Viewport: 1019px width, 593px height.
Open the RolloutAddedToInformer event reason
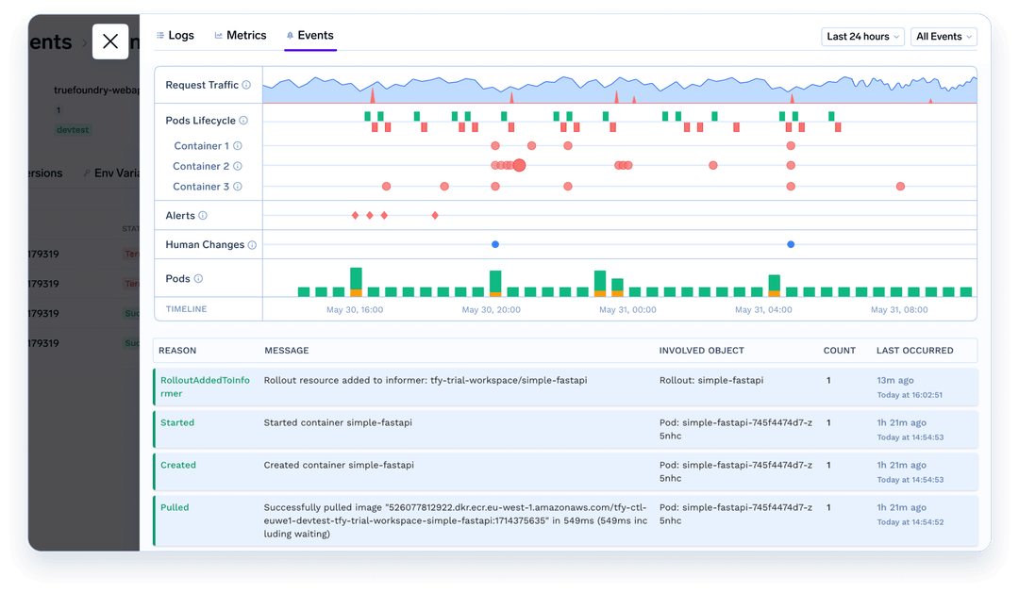204,386
